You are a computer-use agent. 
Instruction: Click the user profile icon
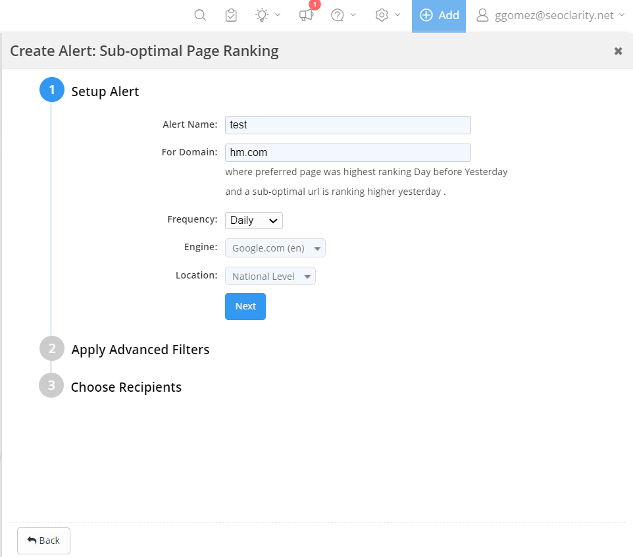point(483,15)
